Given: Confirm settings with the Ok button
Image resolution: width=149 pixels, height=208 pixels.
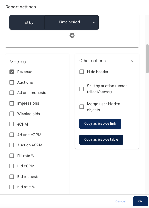Looking at the screenshot, I should point(140,201).
